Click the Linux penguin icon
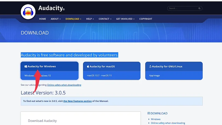 (x=150, y=67)
